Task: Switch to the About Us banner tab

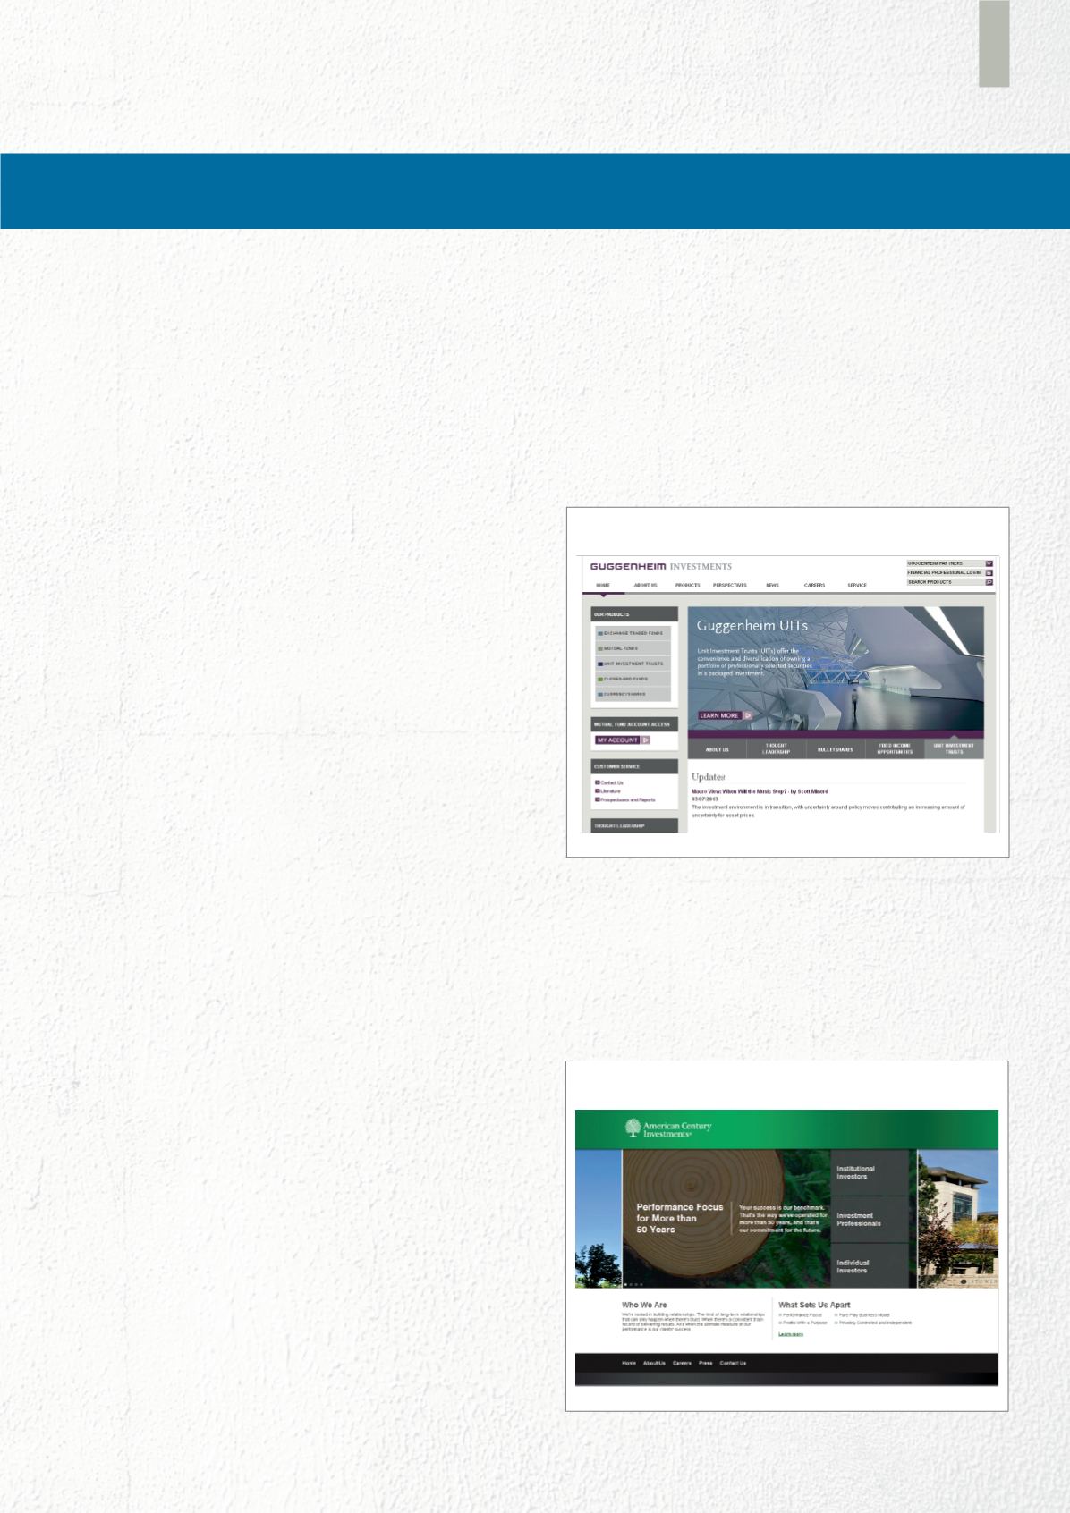Action: 717,749
